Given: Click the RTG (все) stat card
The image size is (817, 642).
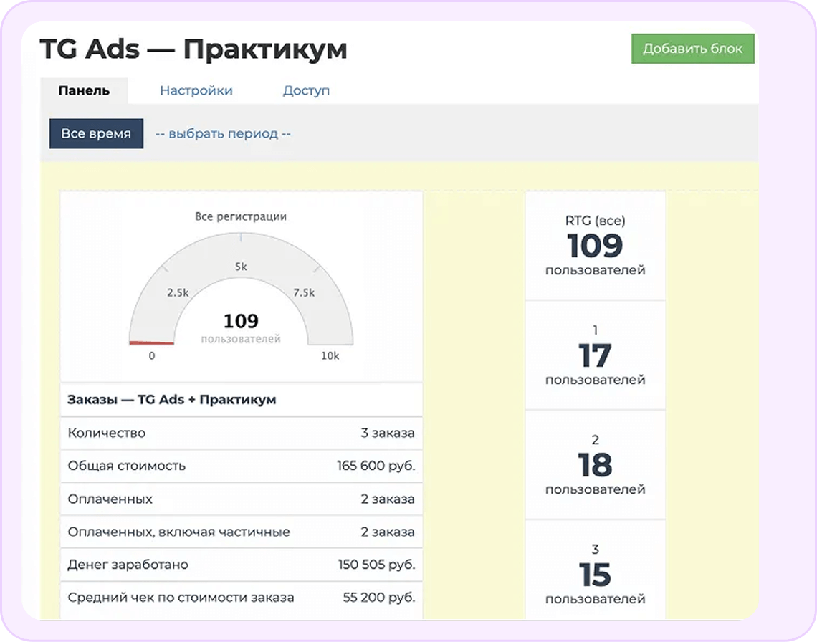Looking at the screenshot, I should click(596, 245).
